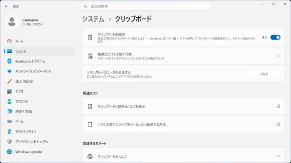Screen dimensions: 291x163
Task: Click the オン label by the toggle
Action: [265, 37]
